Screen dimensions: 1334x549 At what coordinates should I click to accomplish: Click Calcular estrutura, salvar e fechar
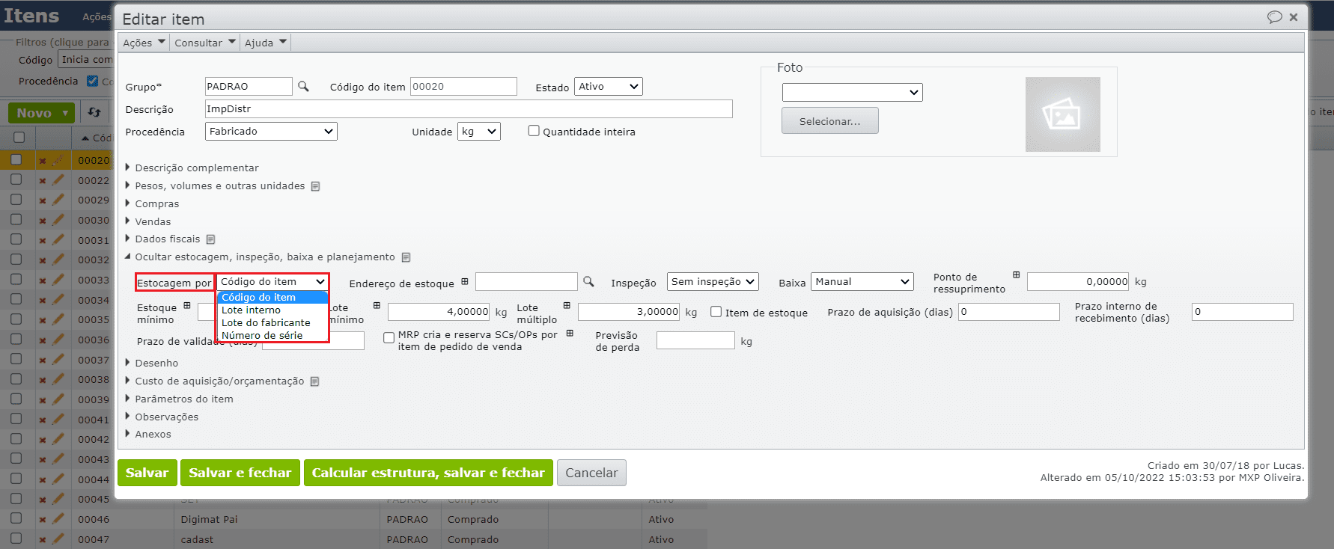pos(428,473)
